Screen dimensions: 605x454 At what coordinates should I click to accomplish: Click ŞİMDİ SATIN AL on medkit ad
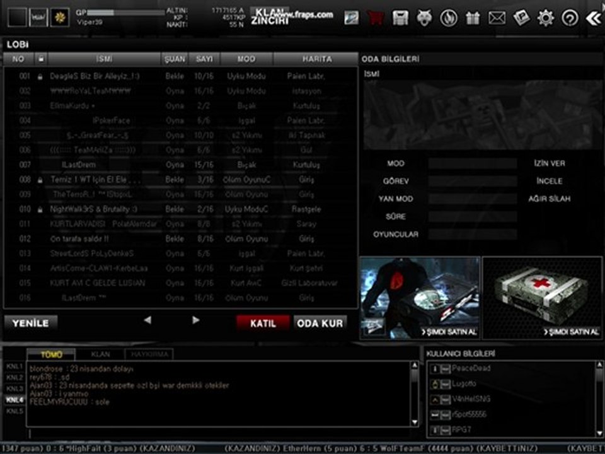(x=572, y=332)
